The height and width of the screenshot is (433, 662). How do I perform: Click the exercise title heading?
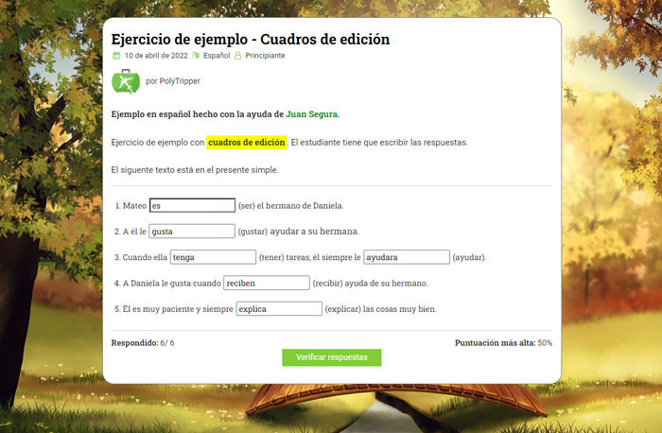251,39
